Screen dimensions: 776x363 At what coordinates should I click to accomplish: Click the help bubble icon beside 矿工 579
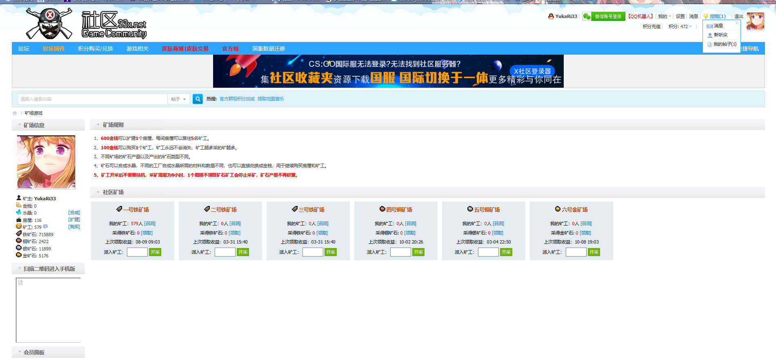pos(45,227)
